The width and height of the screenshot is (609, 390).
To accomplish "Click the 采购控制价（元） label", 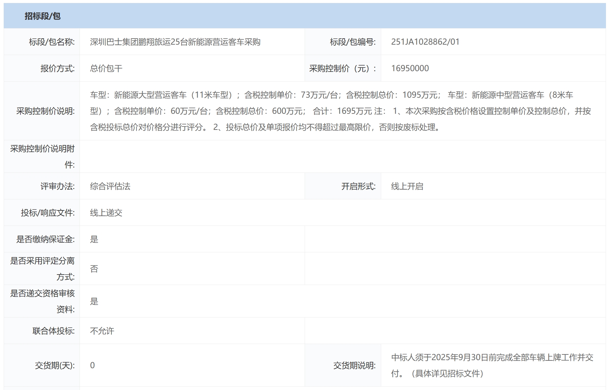I will [x=343, y=68].
